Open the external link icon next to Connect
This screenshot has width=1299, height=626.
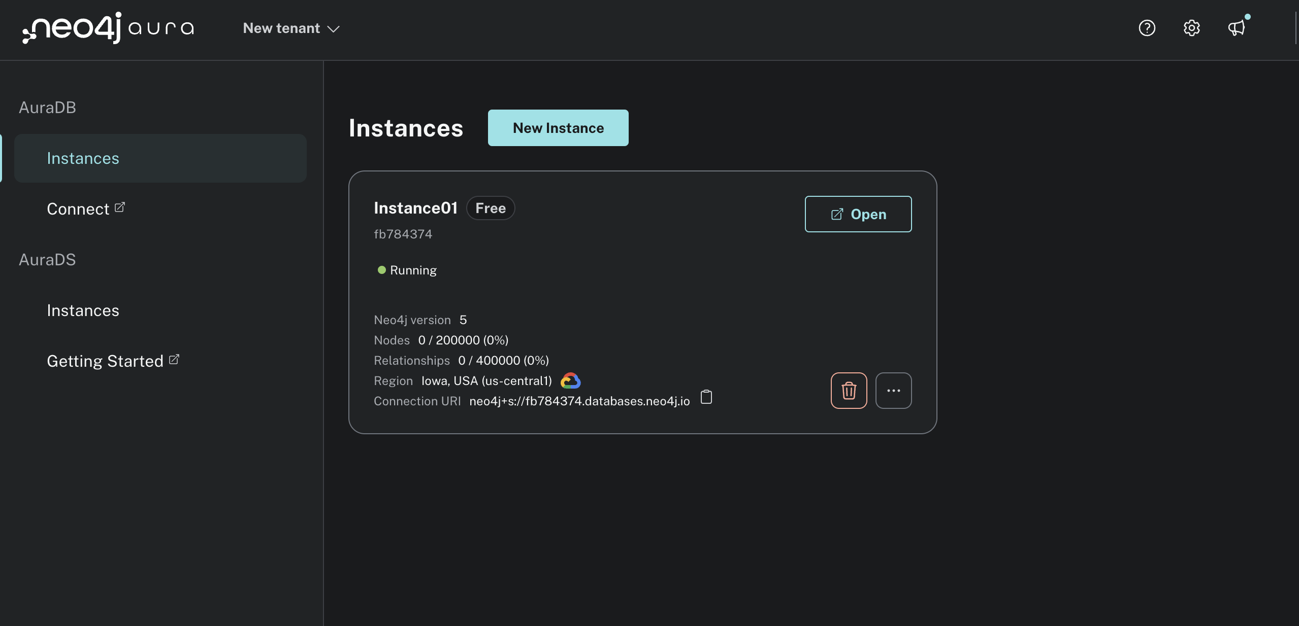(x=120, y=206)
